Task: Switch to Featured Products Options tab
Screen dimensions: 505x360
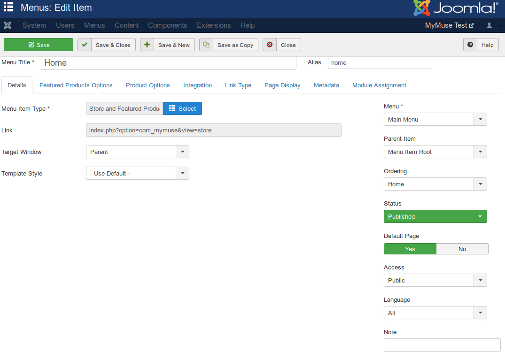Action: click(x=76, y=85)
